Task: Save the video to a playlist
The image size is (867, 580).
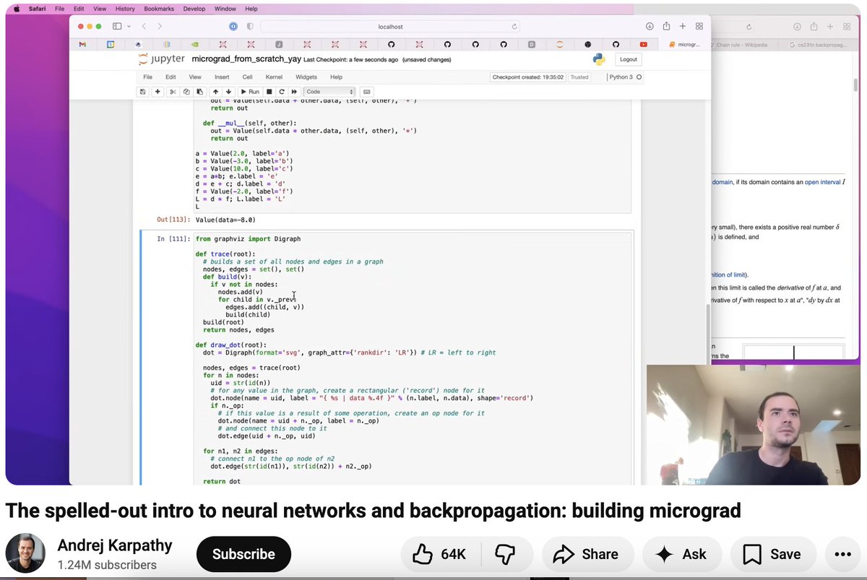Action: coord(772,554)
